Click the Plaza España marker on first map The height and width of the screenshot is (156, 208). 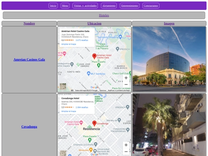pyautogui.click(x=99, y=65)
